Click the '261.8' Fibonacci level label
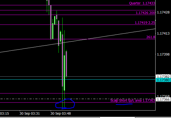The image size is (171, 118). [x=150, y=37]
